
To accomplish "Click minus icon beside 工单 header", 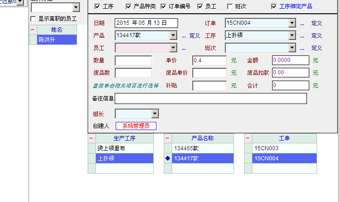I will click(248, 138).
